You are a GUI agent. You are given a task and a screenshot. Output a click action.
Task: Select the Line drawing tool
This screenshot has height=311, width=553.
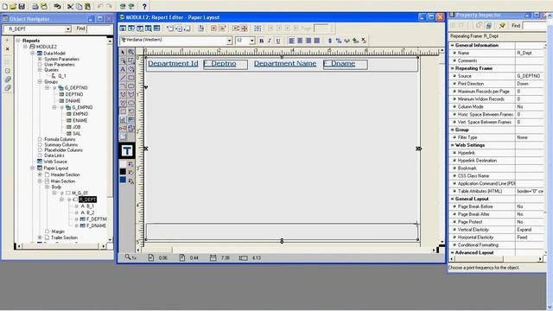pyautogui.click(x=123, y=78)
